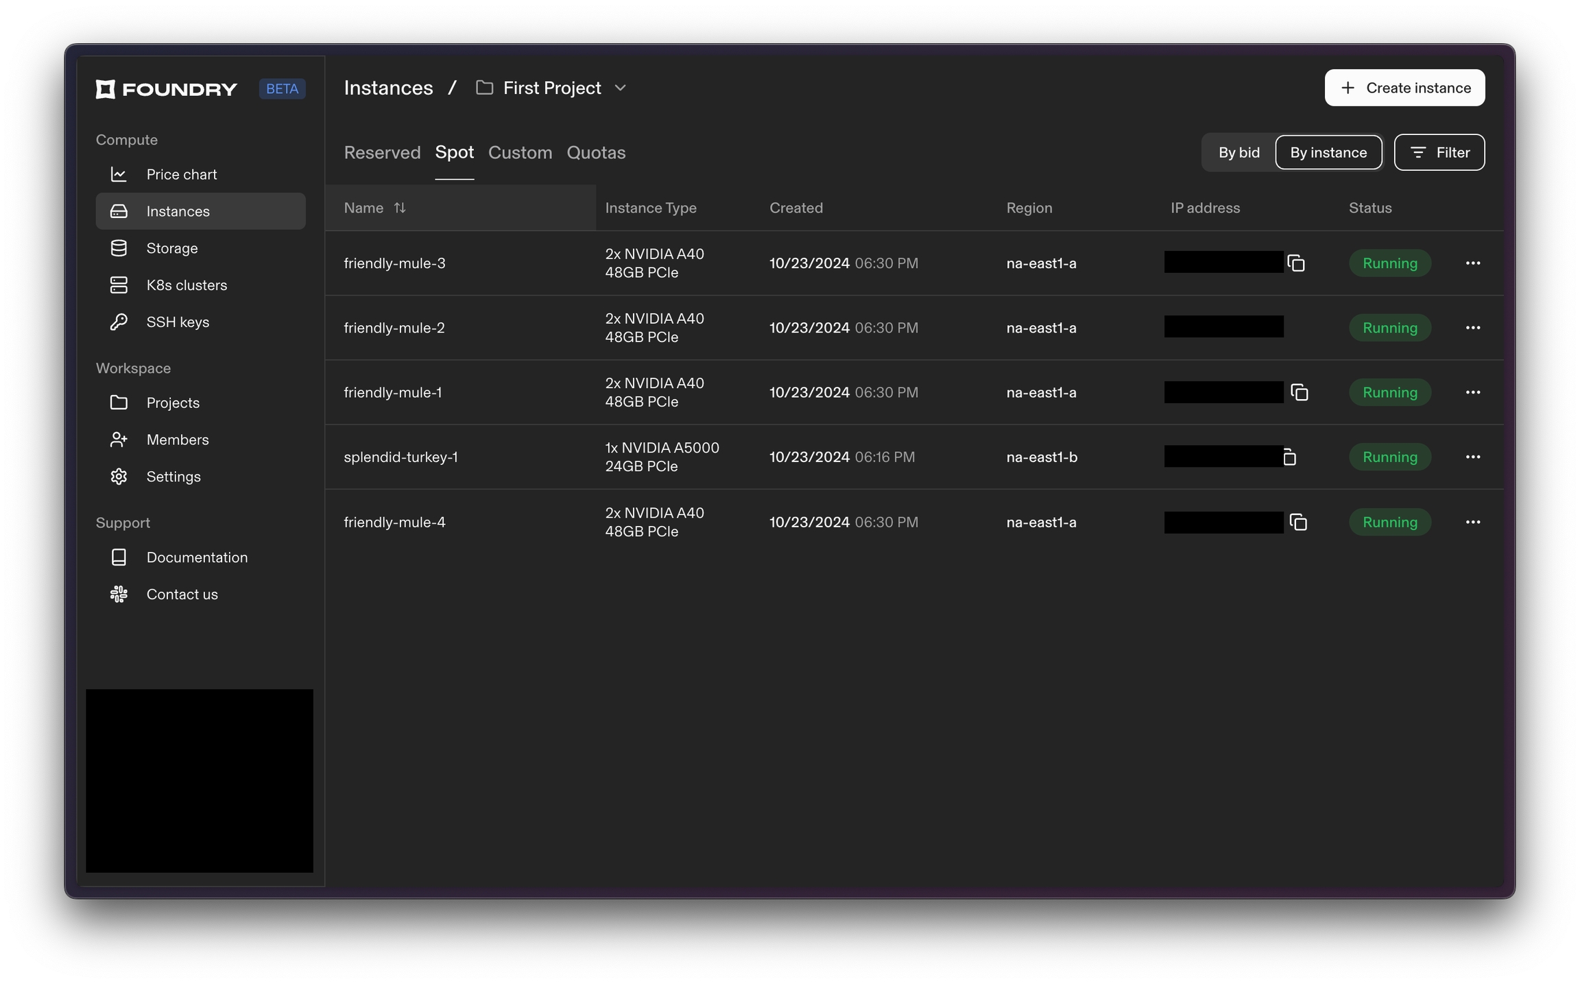
Task: Sort the table by Name column
Action: [x=399, y=208]
